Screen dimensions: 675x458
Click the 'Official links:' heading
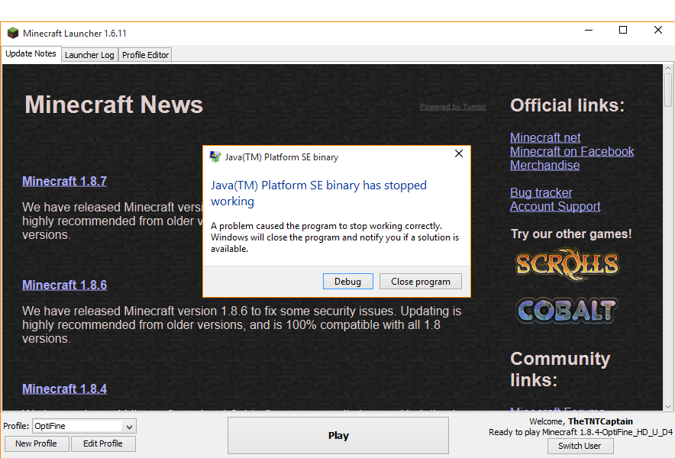(x=567, y=105)
